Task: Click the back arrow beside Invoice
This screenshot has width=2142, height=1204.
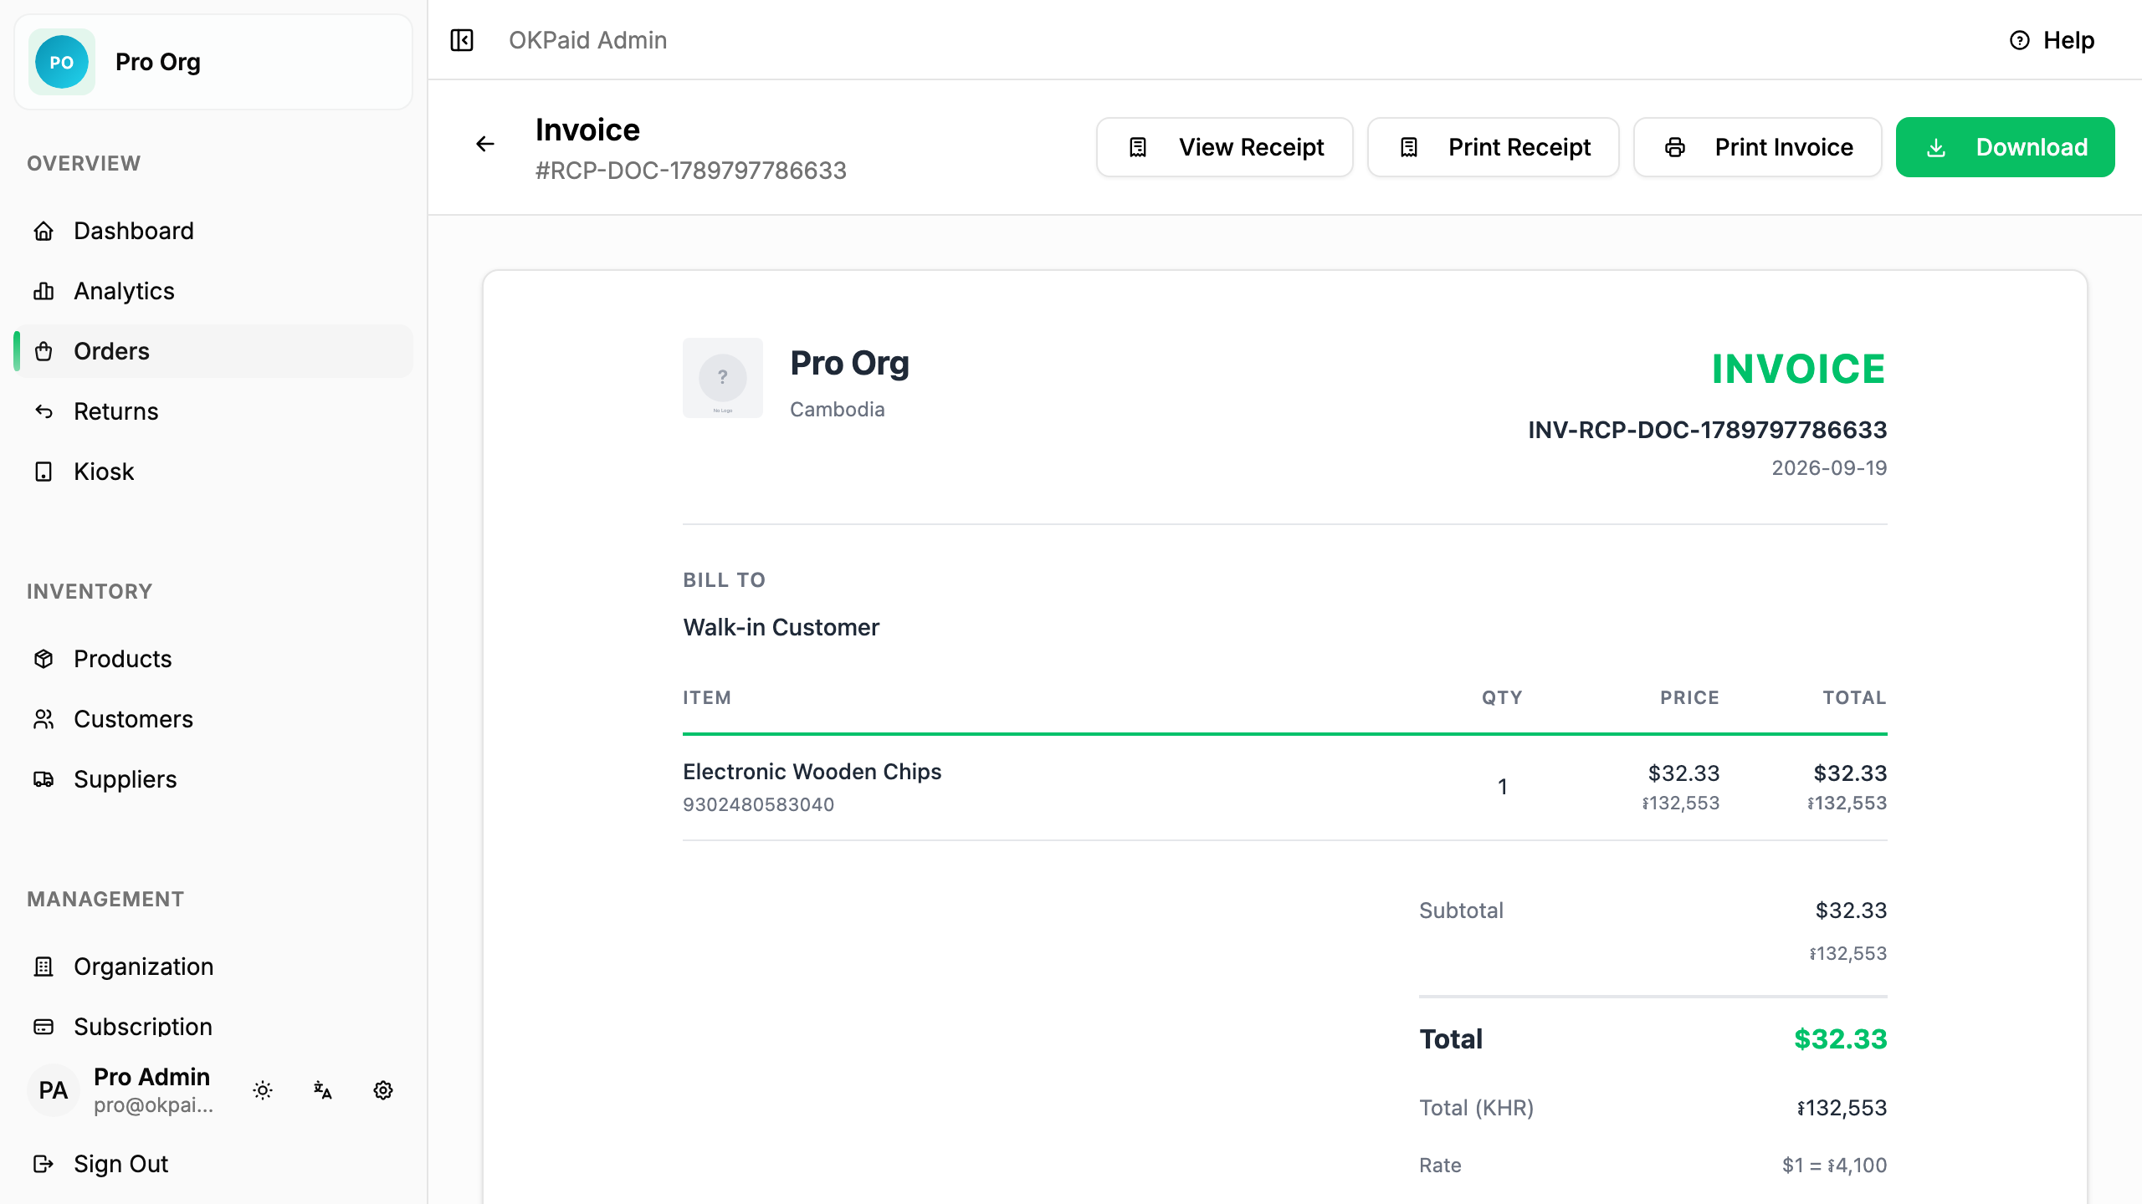Action: coord(485,144)
